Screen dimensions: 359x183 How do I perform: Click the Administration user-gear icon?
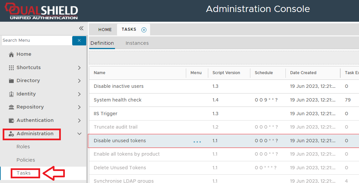click(11, 134)
